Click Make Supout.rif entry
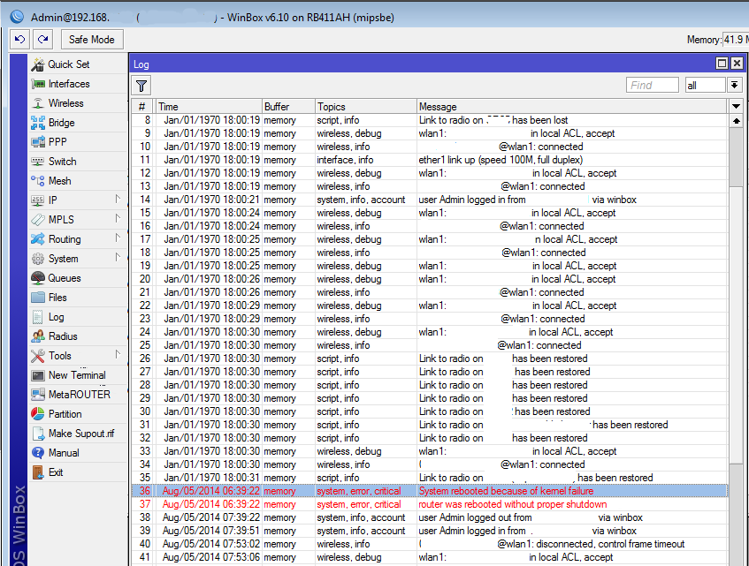Image resolution: width=749 pixels, height=566 pixels. 80,434
